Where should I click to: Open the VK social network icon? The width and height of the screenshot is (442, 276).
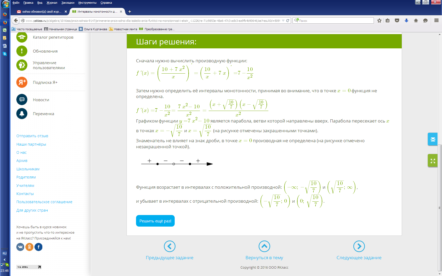pyautogui.click(x=20, y=247)
